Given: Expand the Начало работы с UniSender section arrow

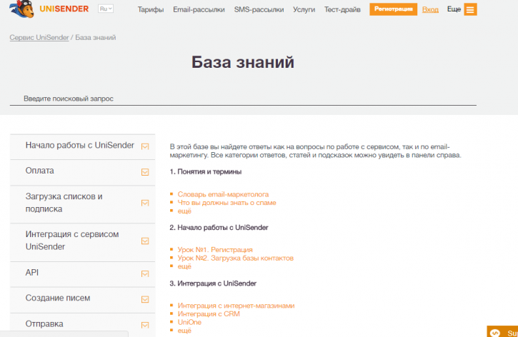Looking at the screenshot, I should coord(145,146).
